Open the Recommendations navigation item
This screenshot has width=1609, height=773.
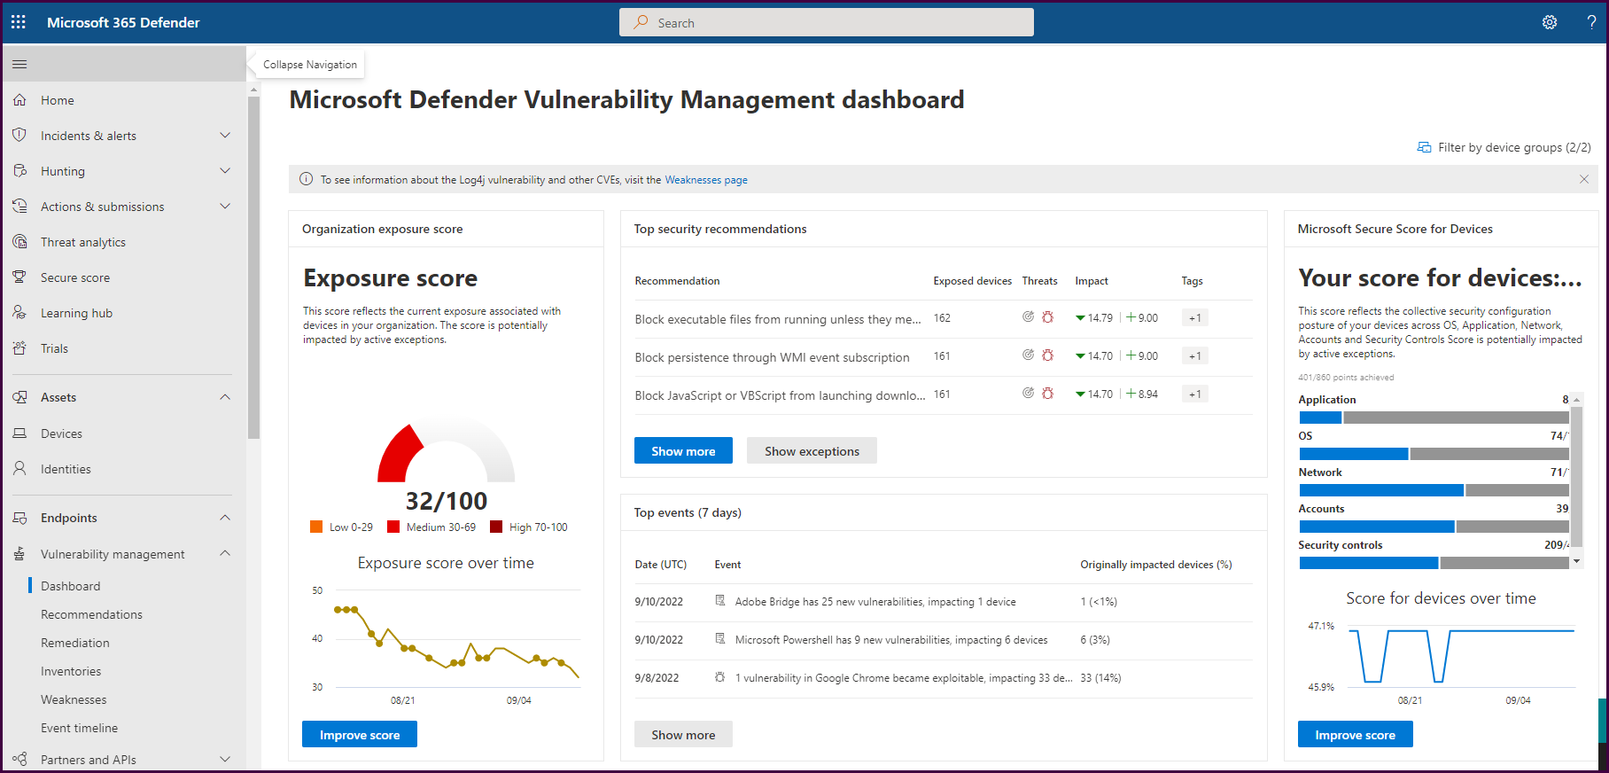(91, 614)
